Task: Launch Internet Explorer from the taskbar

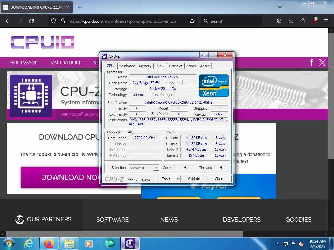Action: [29, 243]
